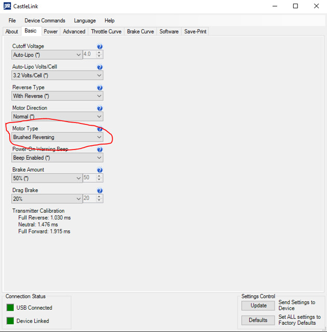Viewport: 327px width, 332px height.
Task: Click Set ALL settings to Factory Defaults label
Action: [x=299, y=320]
